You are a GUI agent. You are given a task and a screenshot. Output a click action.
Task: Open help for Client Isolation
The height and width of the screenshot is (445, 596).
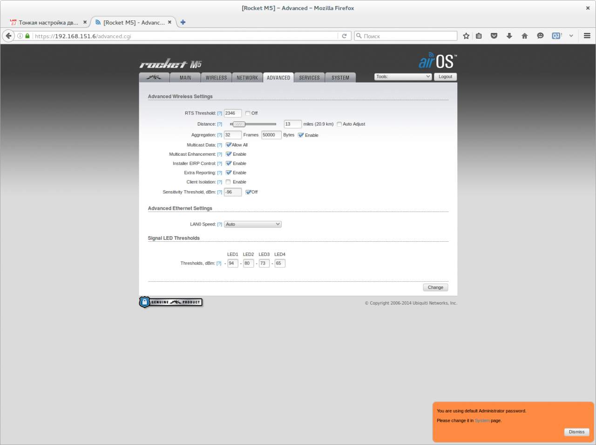click(220, 182)
